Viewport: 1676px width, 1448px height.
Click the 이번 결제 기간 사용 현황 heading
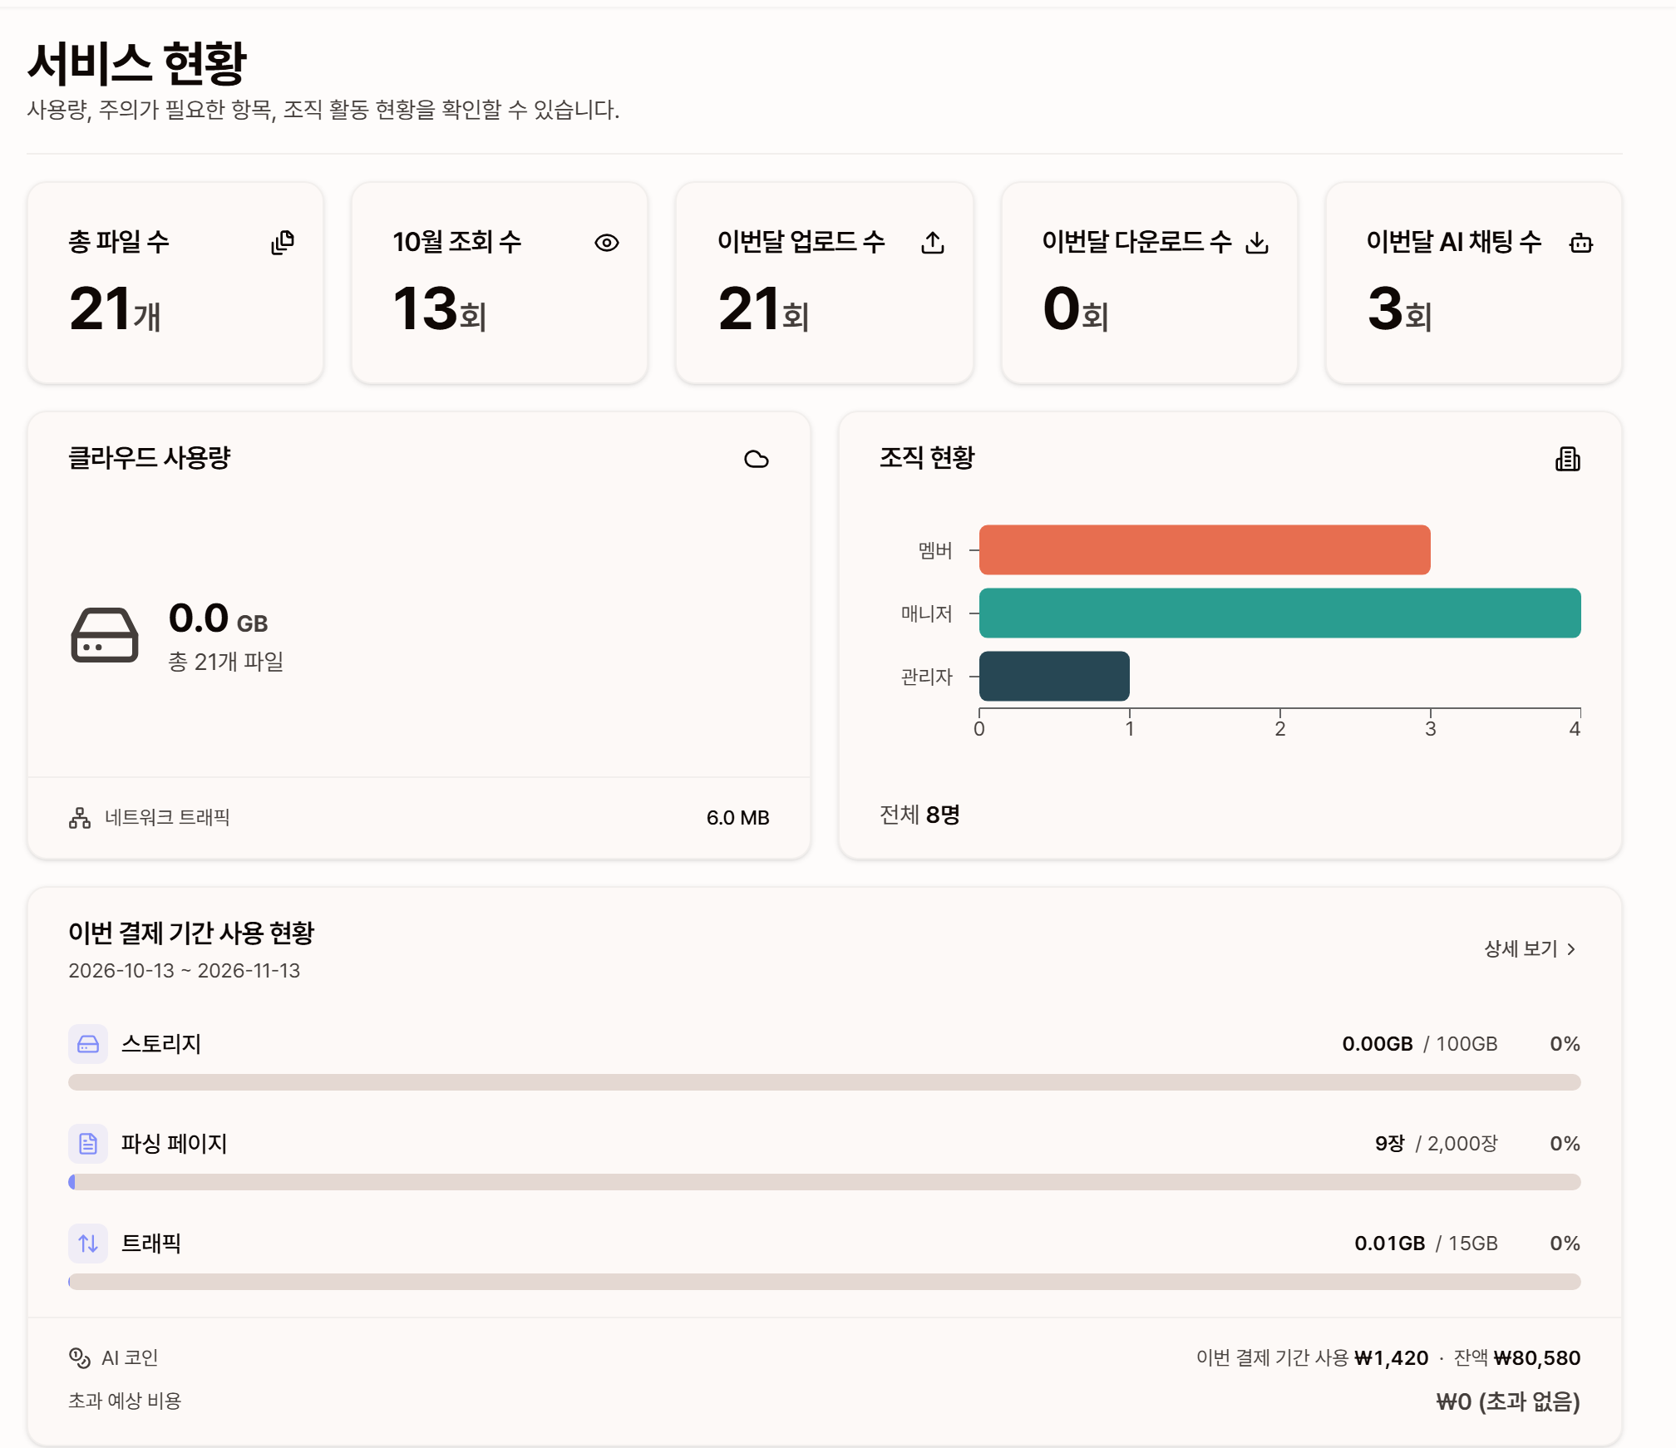191,933
